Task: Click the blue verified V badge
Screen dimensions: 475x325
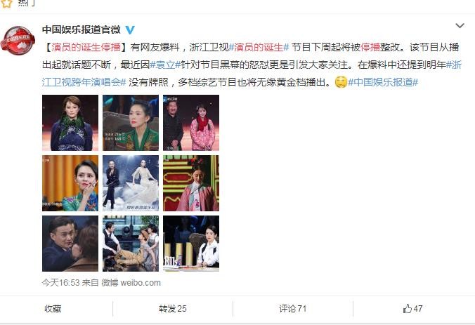Action: point(130,29)
